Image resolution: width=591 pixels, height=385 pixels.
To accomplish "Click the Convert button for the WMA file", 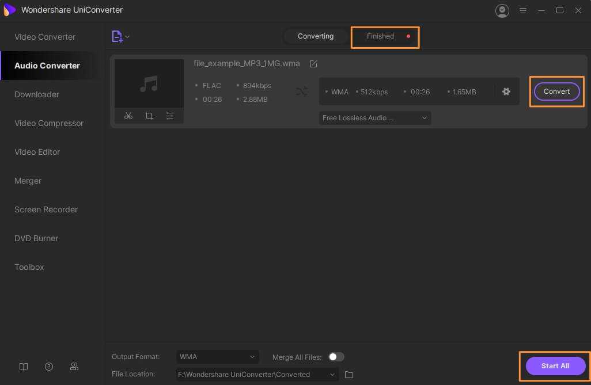I will click(x=556, y=92).
